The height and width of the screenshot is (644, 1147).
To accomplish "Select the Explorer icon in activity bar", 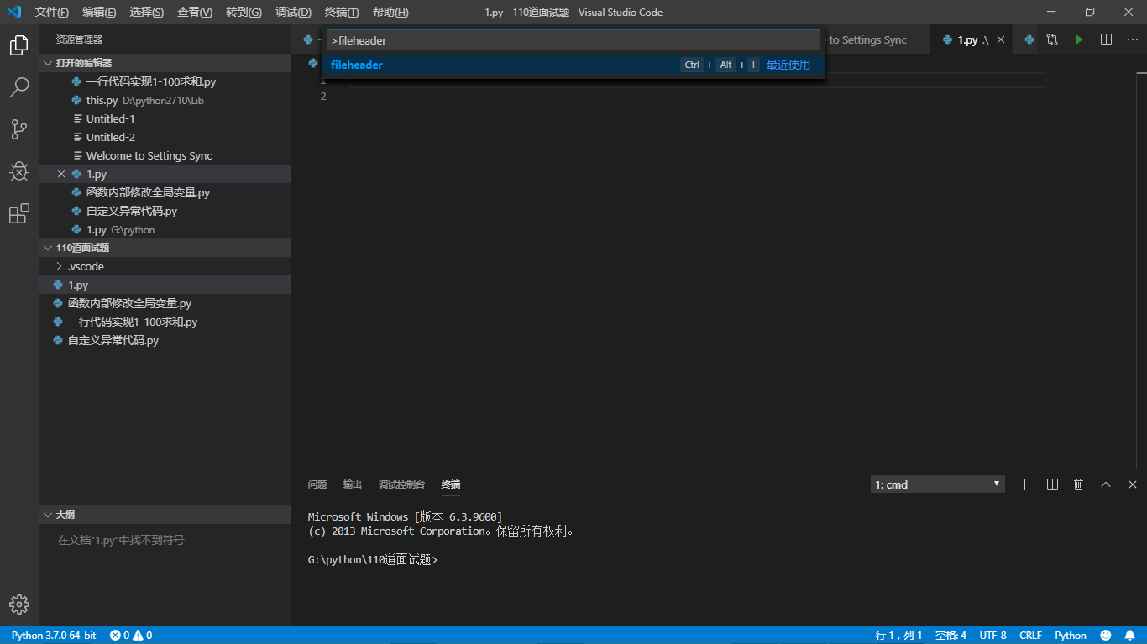I will tap(18, 45).
